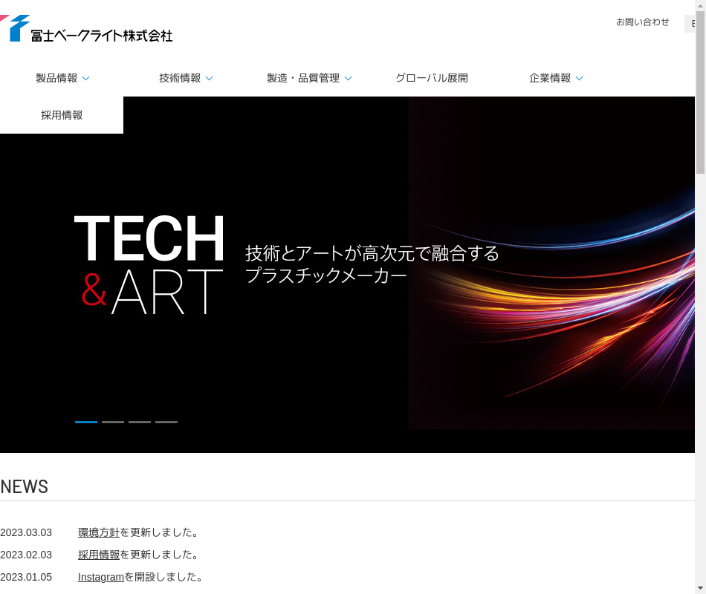Open the 環境方針 news link

click(x=99, y=532)
